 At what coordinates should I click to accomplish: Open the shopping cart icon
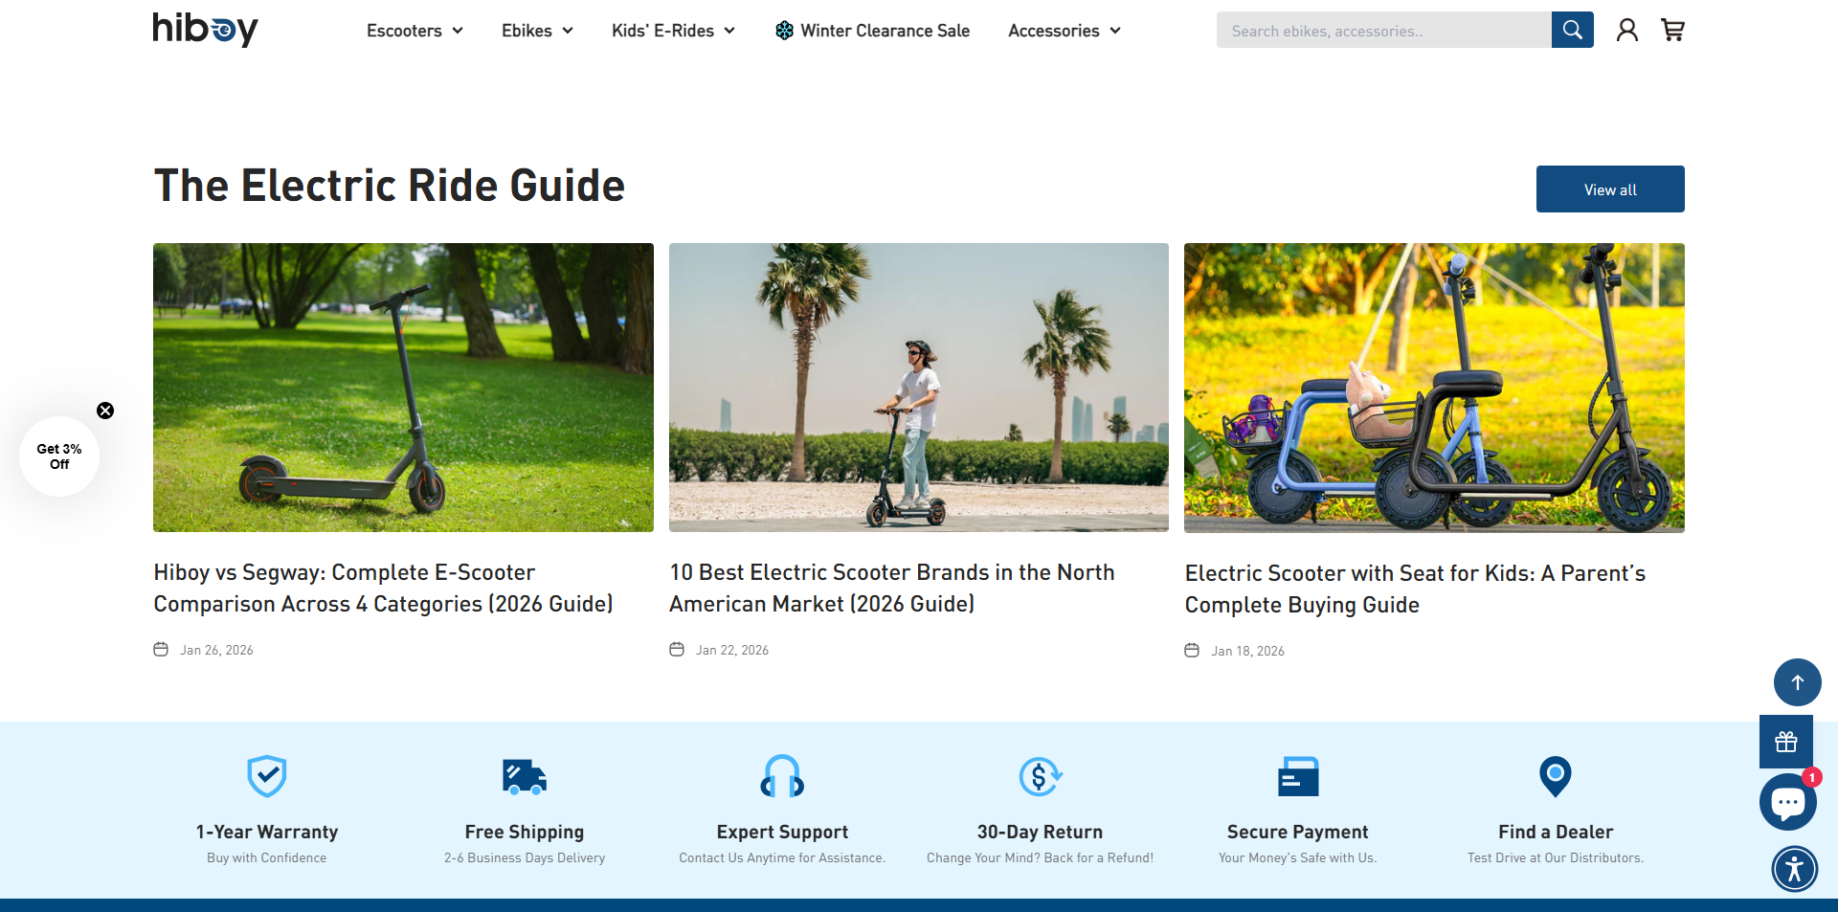pos(1672,31)
